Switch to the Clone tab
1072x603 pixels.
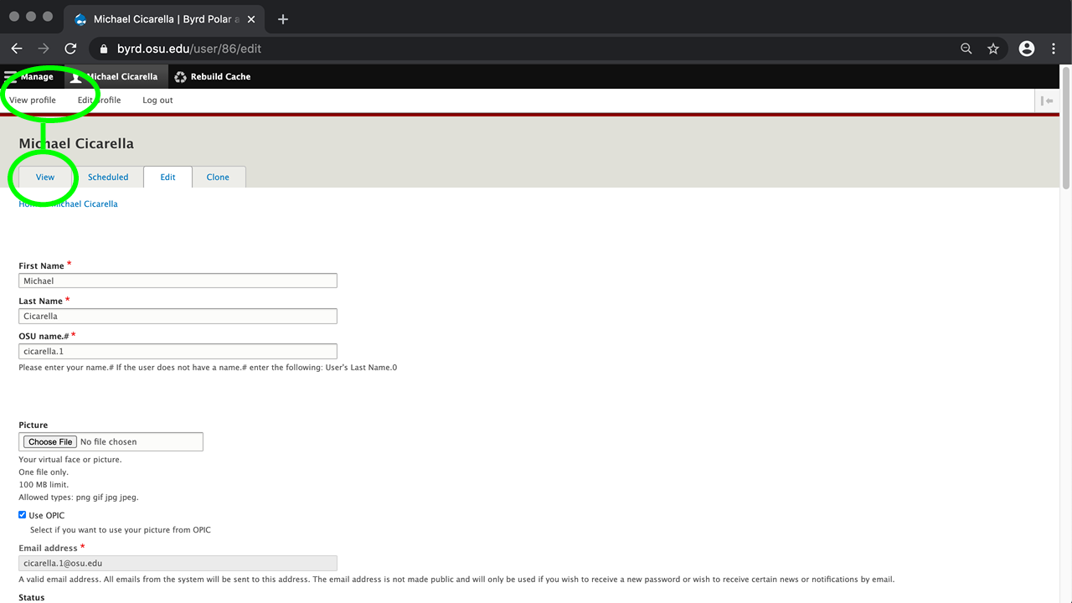coord(218,177)
